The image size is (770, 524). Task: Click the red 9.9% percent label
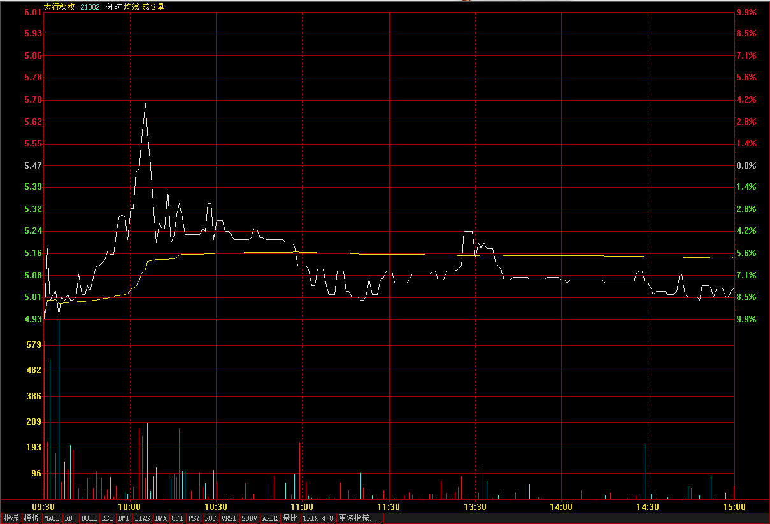(746, 12)
